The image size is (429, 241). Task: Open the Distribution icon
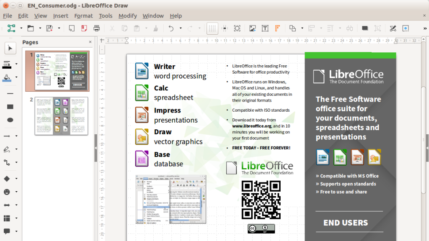tap(349, 28)
